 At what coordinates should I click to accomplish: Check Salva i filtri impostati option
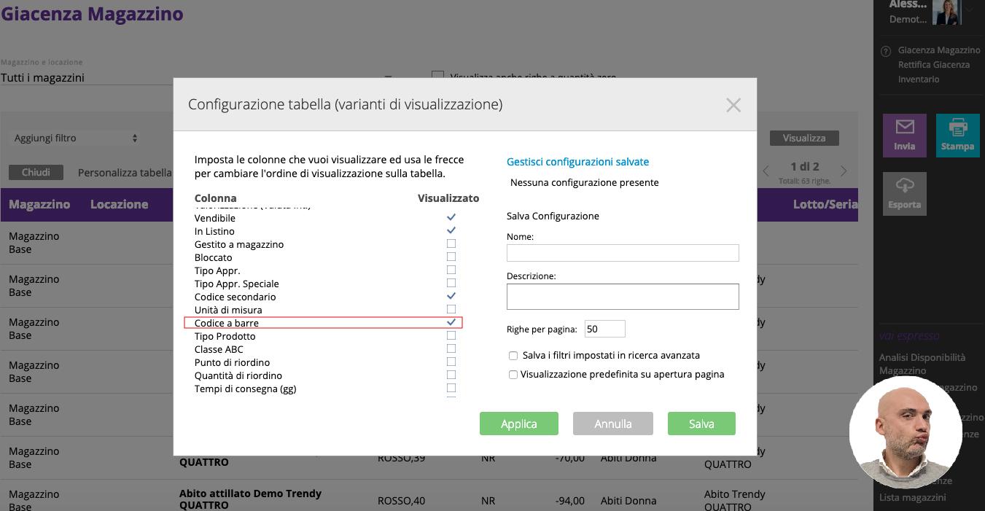[514, 356]
